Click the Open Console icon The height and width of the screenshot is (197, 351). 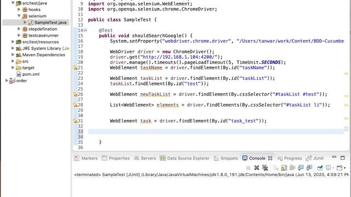(339, 168)
